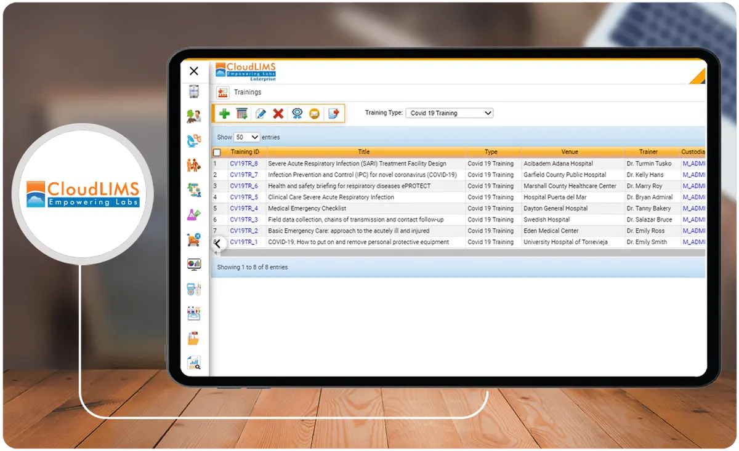Open the orange people group sidebar icon
Image resolution: width=739 pixels, height=451 pixels.
point(194,165)
